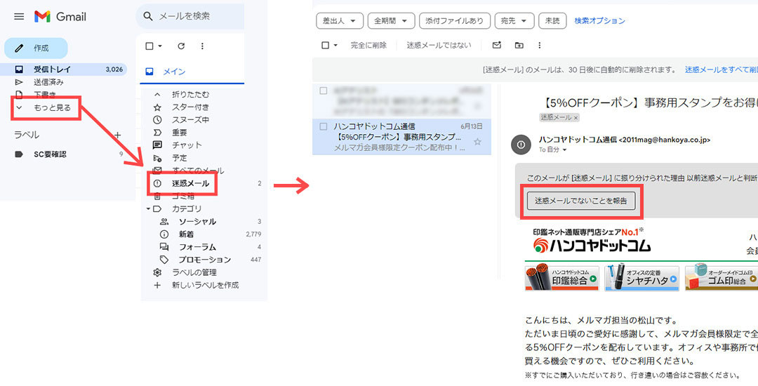The width and height of the screenshot is (758, 386).
Task: Open the main hamburger menu
Action: pyautogui.click(x=19, y=16)
